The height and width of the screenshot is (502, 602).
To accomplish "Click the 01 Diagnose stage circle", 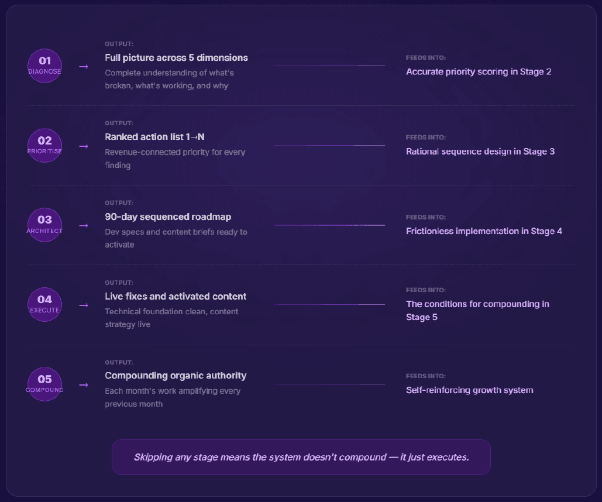I will tap(44, 66).
